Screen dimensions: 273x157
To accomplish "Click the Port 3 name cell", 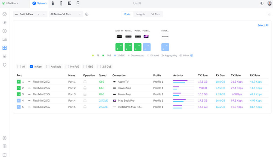I will tap(72, 94).
